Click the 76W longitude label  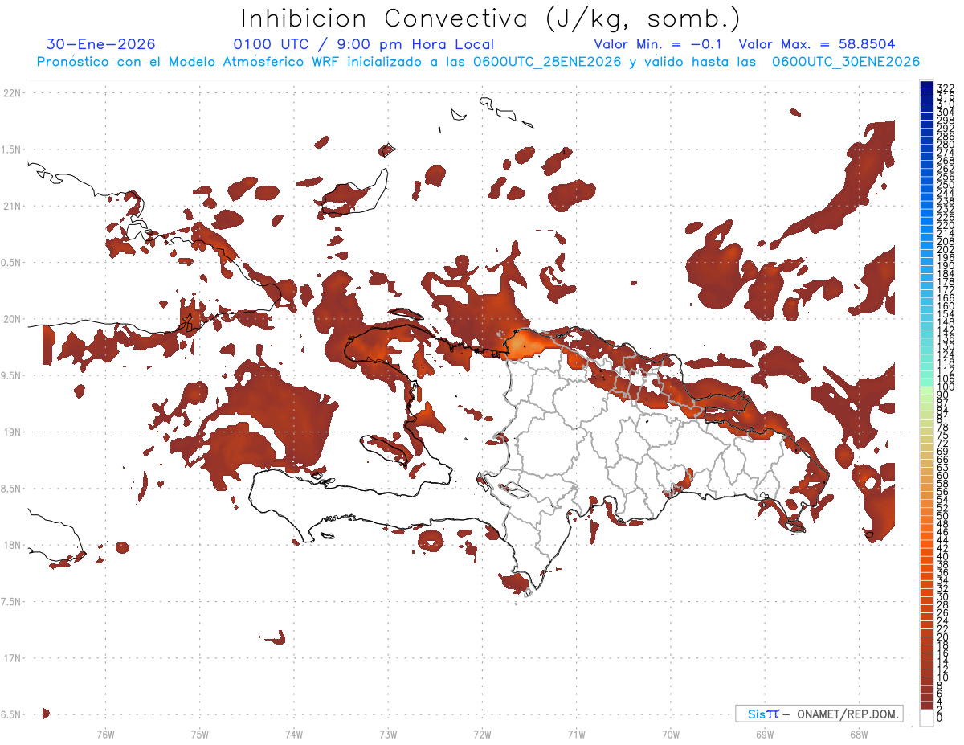(105, 734)
